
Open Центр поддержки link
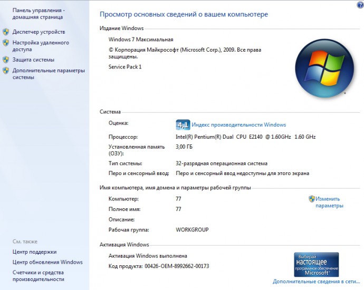click(35, 252)
